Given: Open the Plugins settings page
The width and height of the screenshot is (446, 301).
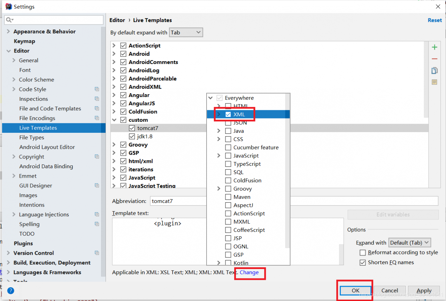Looking at the screenshot, I should [23, 244].
